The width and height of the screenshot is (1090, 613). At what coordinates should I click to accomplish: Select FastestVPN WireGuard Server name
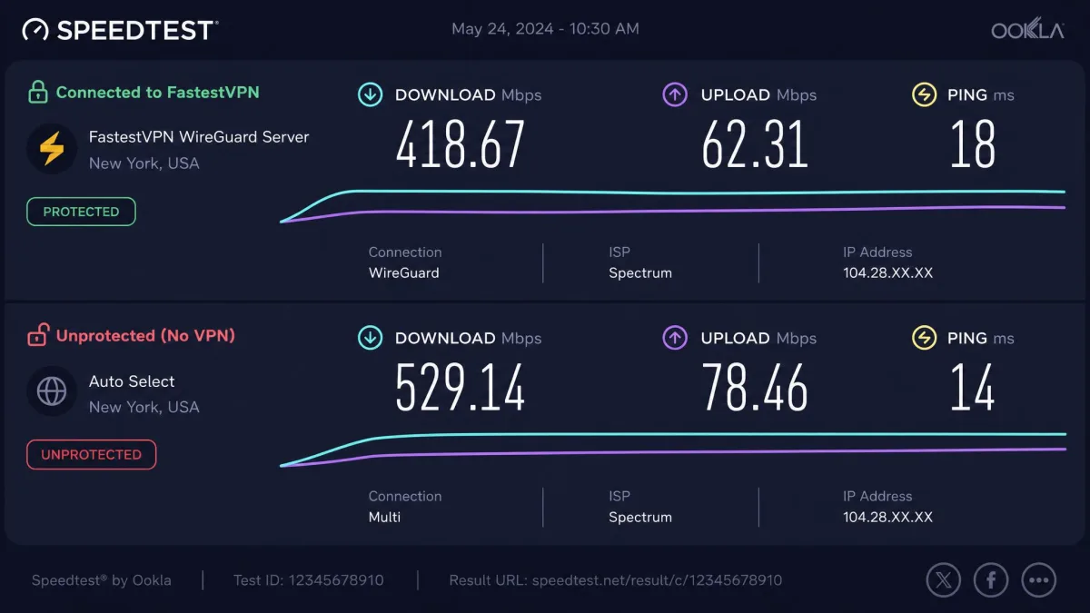click(x=199, y=137)
